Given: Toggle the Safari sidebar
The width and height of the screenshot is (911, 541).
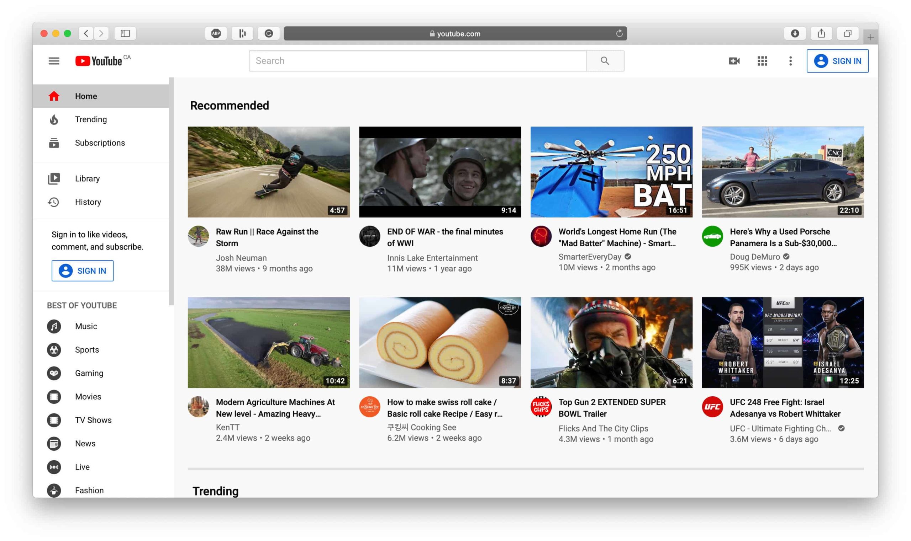Looking at the screenshot, I should tap(125, 33).
